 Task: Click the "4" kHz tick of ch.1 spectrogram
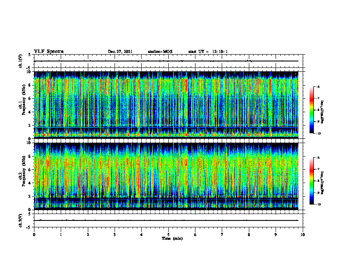click(x=30, y=112)
